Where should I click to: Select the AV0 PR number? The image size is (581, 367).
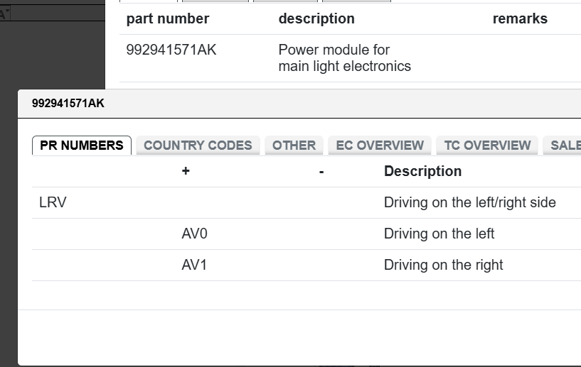[194, 234]
